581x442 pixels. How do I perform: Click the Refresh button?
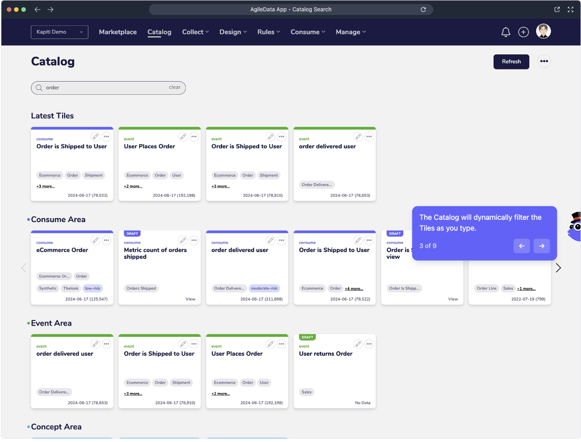tap(511, 61)
